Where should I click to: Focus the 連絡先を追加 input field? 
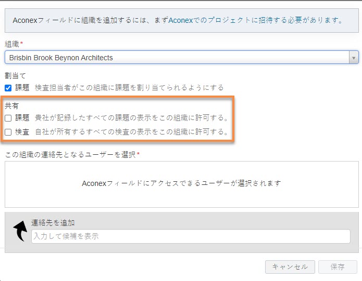pyautogui.click(x=191, y=236)
